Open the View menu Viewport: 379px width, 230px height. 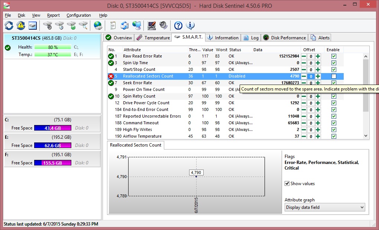click(36, 15)
